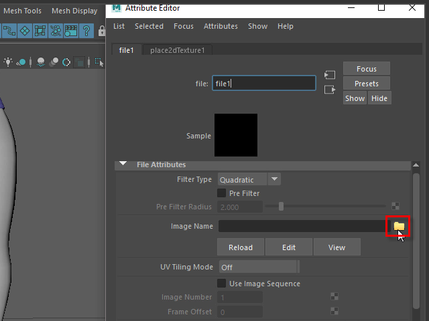This screenshot has width=429, height=321.
Task: Enable Use Image Sequence checkbox
Action: (222, 284)
